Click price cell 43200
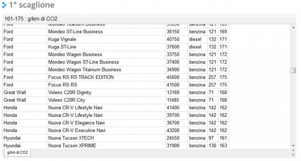The height and width of the screenshot is (161, 301). tap(177, 130)
